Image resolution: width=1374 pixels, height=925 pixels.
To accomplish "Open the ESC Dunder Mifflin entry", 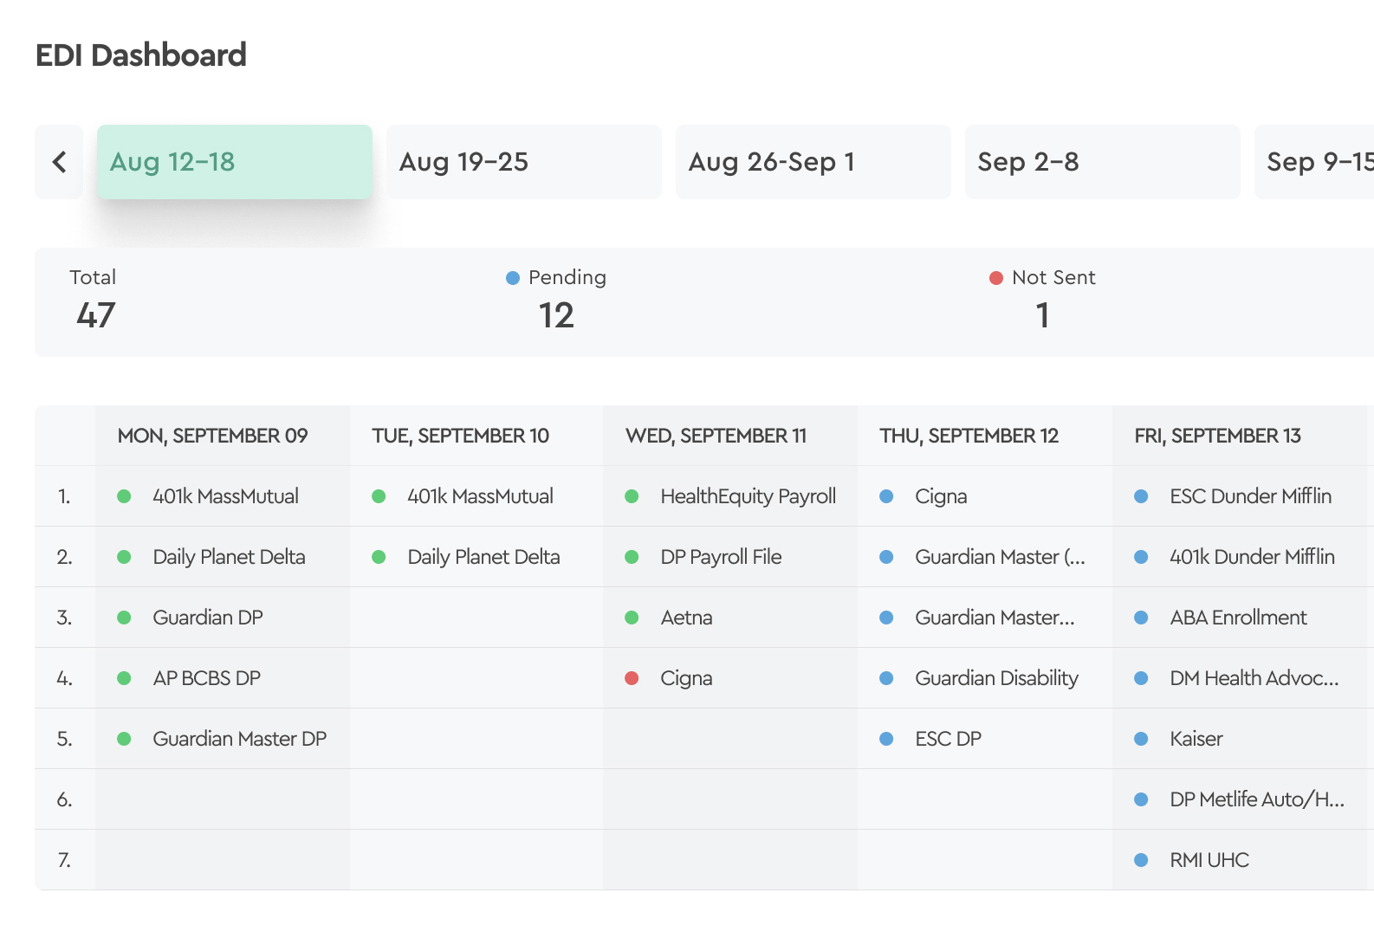I will point(1251,496).
